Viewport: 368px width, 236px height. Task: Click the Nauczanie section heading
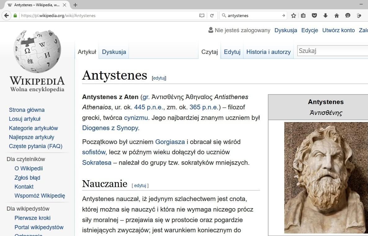105,184
